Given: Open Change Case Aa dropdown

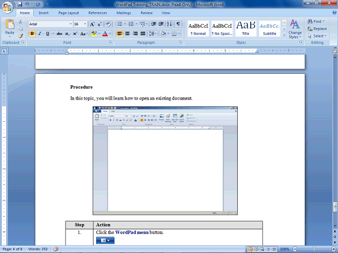Looking at the screenshot, I should coord(84,34).
